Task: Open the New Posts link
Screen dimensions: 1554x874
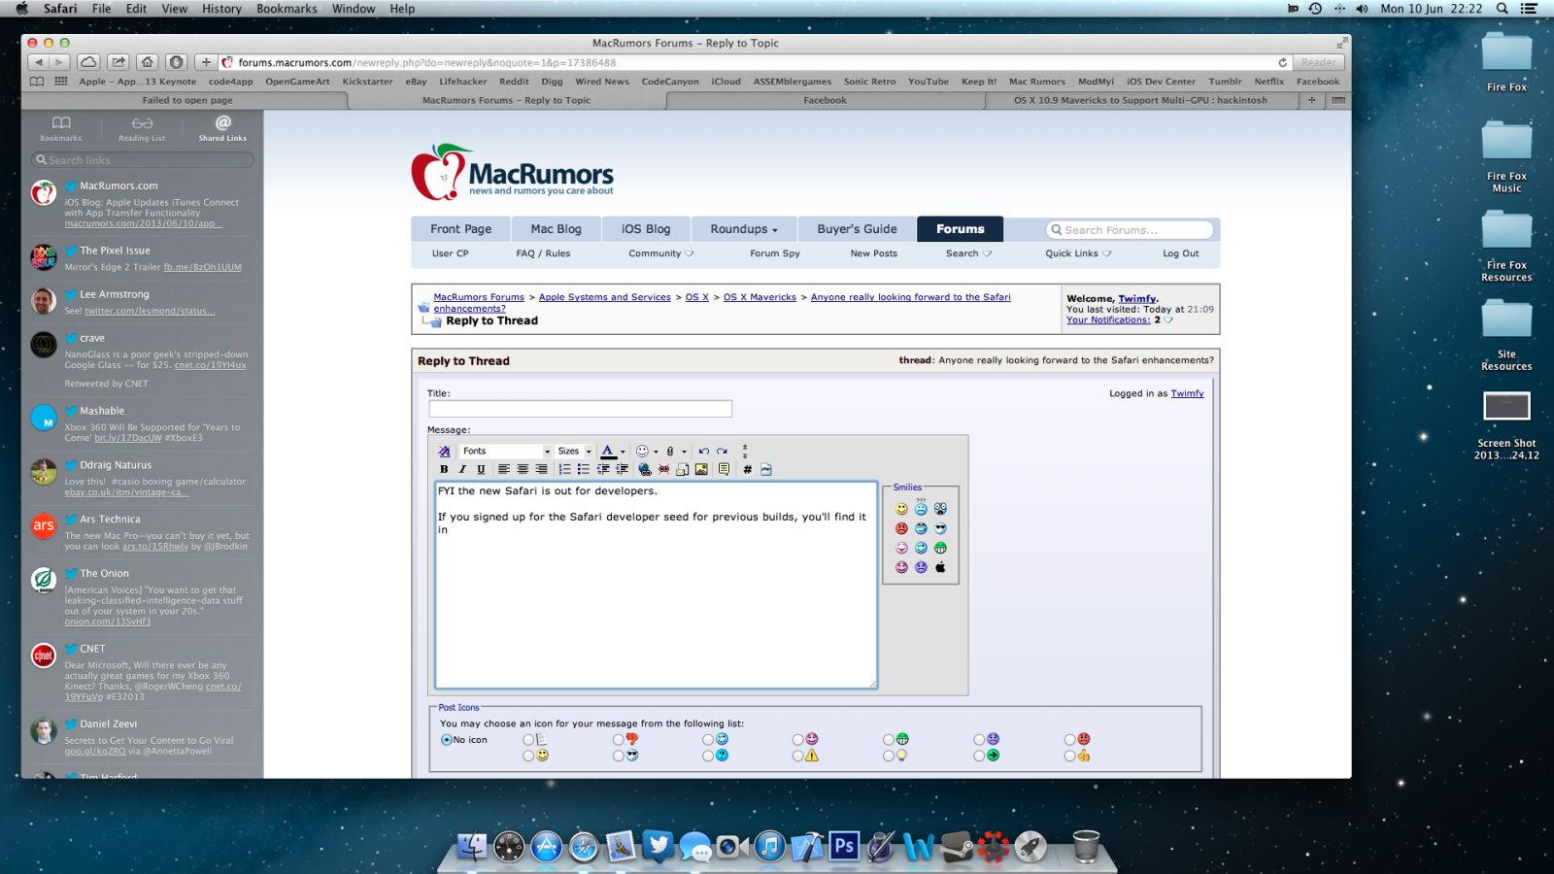Action: click(x=873, y=253)
